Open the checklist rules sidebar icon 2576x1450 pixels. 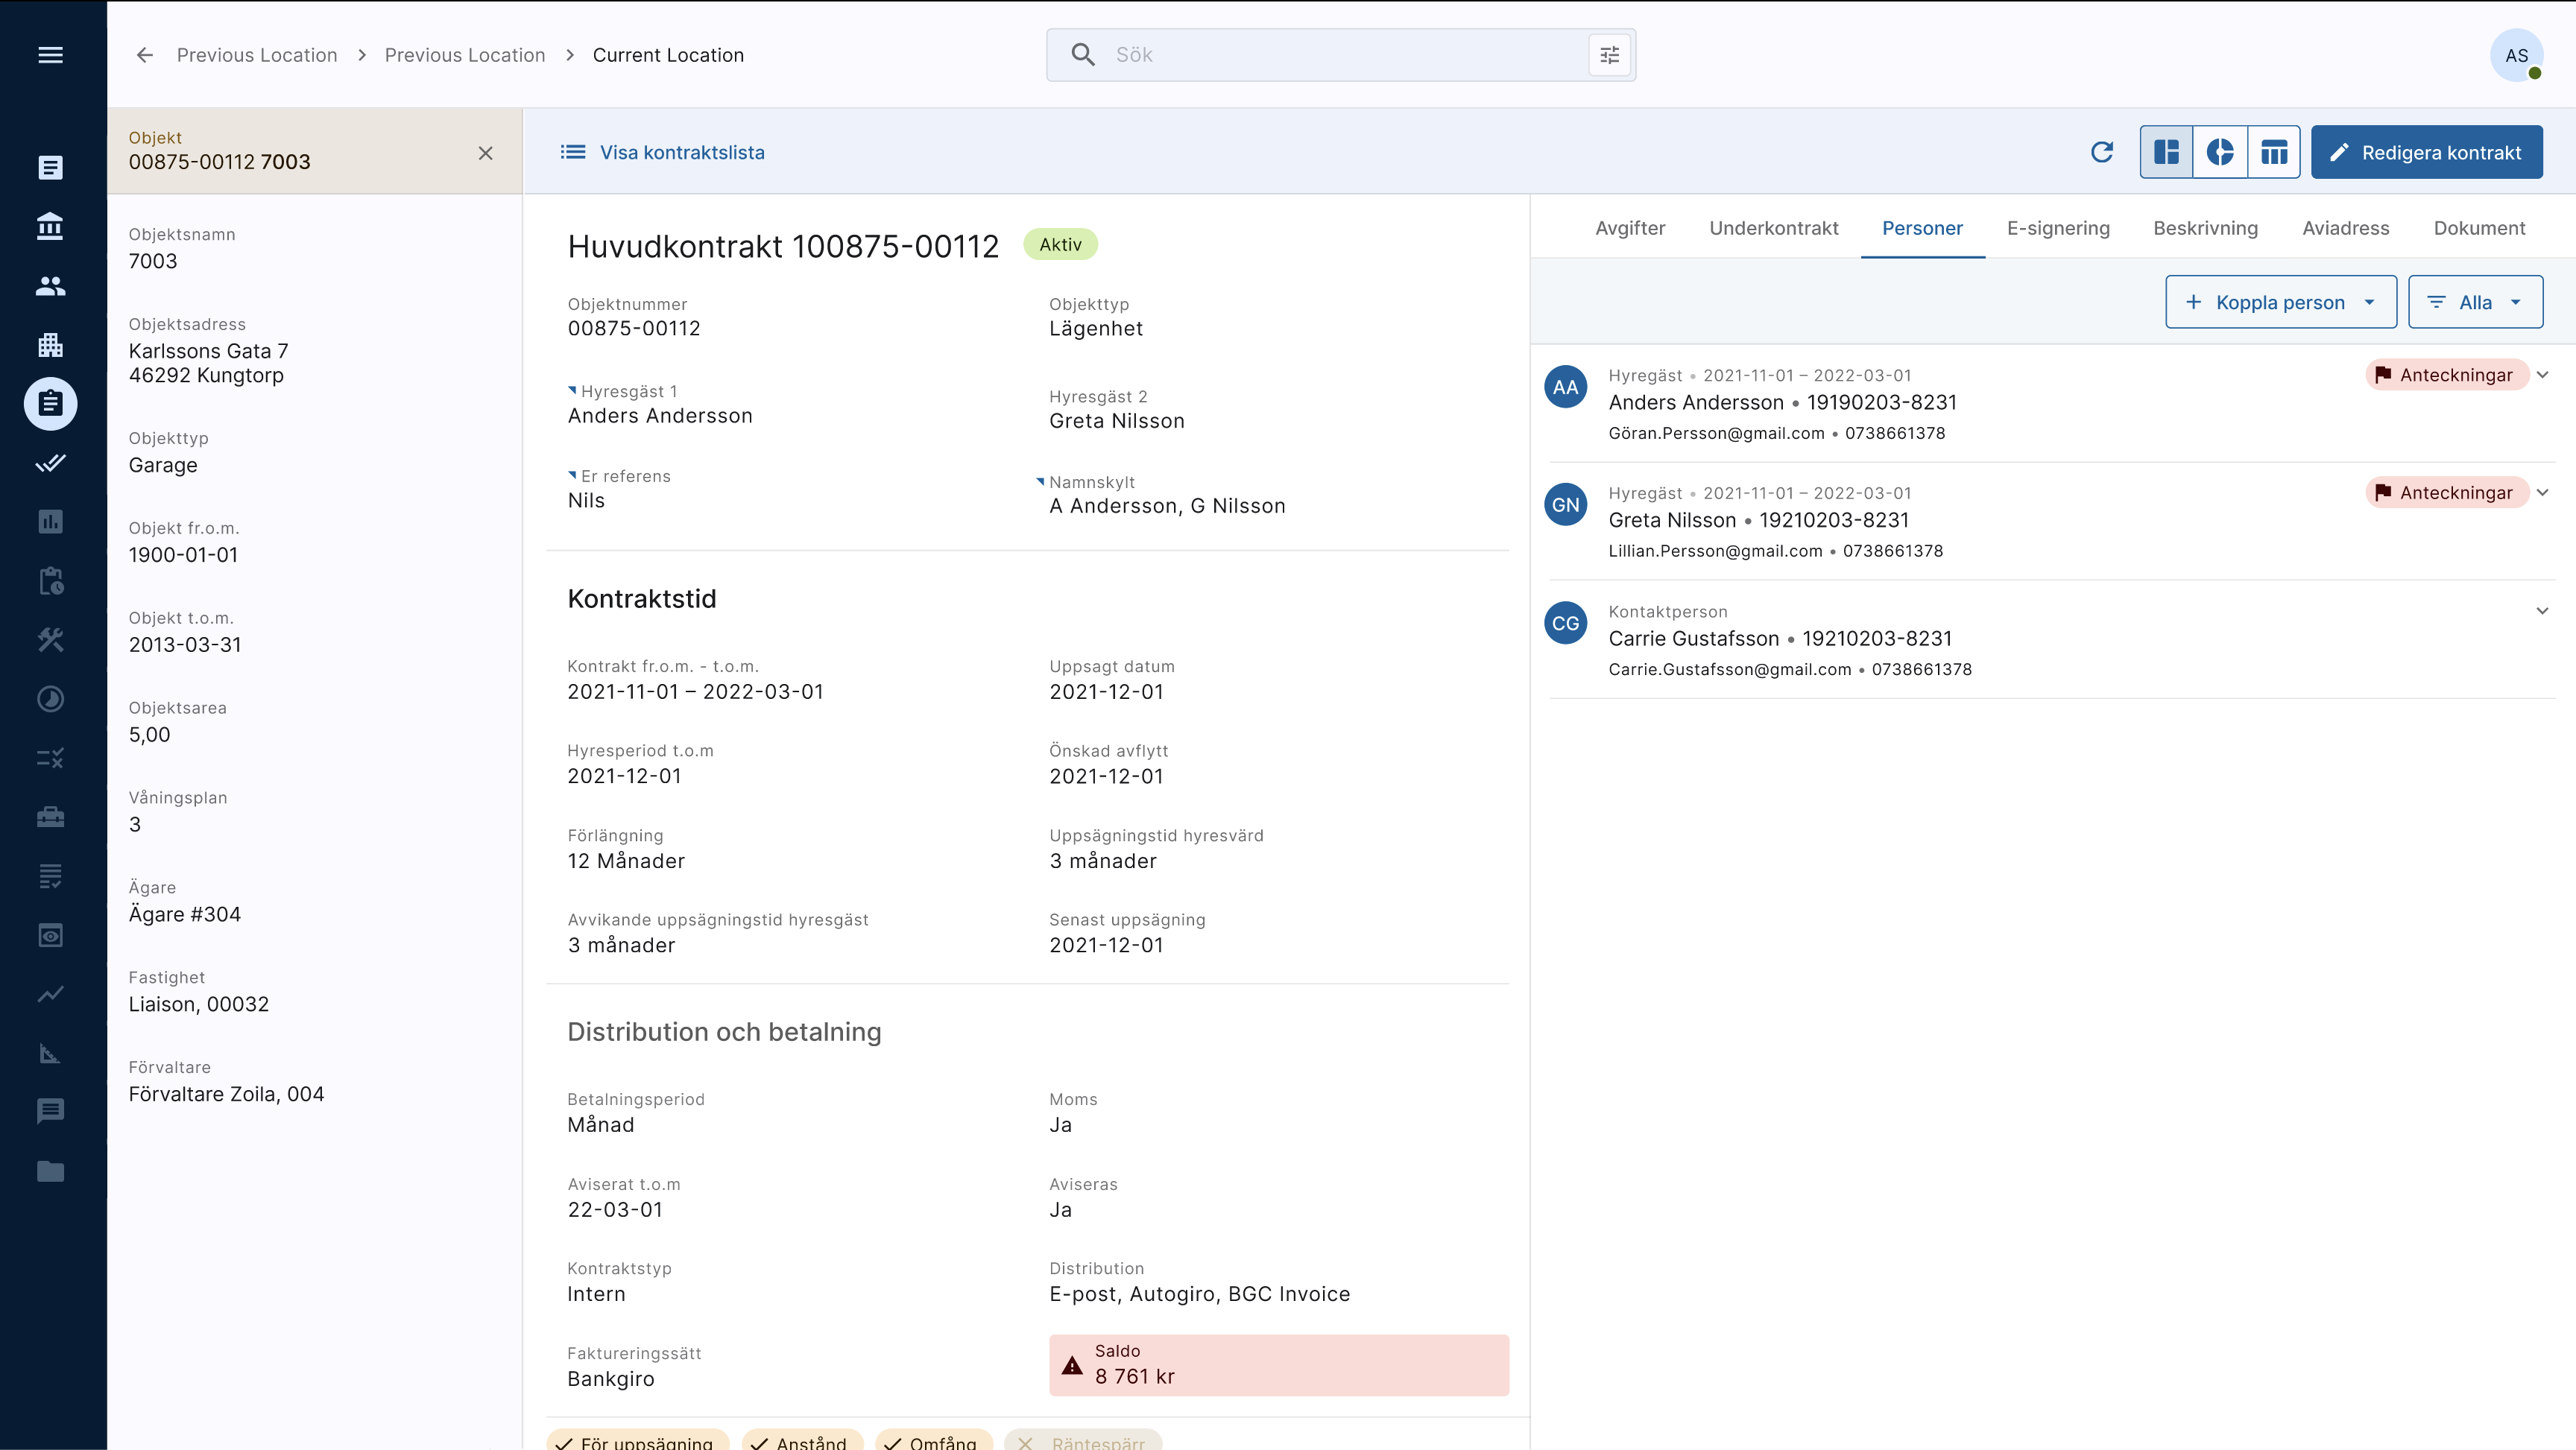pyautogui.click(x=50, y=758)
